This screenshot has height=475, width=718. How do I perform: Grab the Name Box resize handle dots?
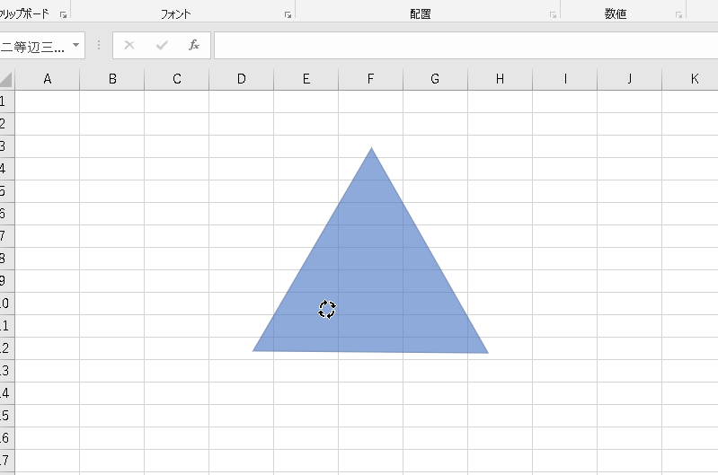(99, 45)
